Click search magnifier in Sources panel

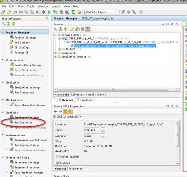coord(55,29)
